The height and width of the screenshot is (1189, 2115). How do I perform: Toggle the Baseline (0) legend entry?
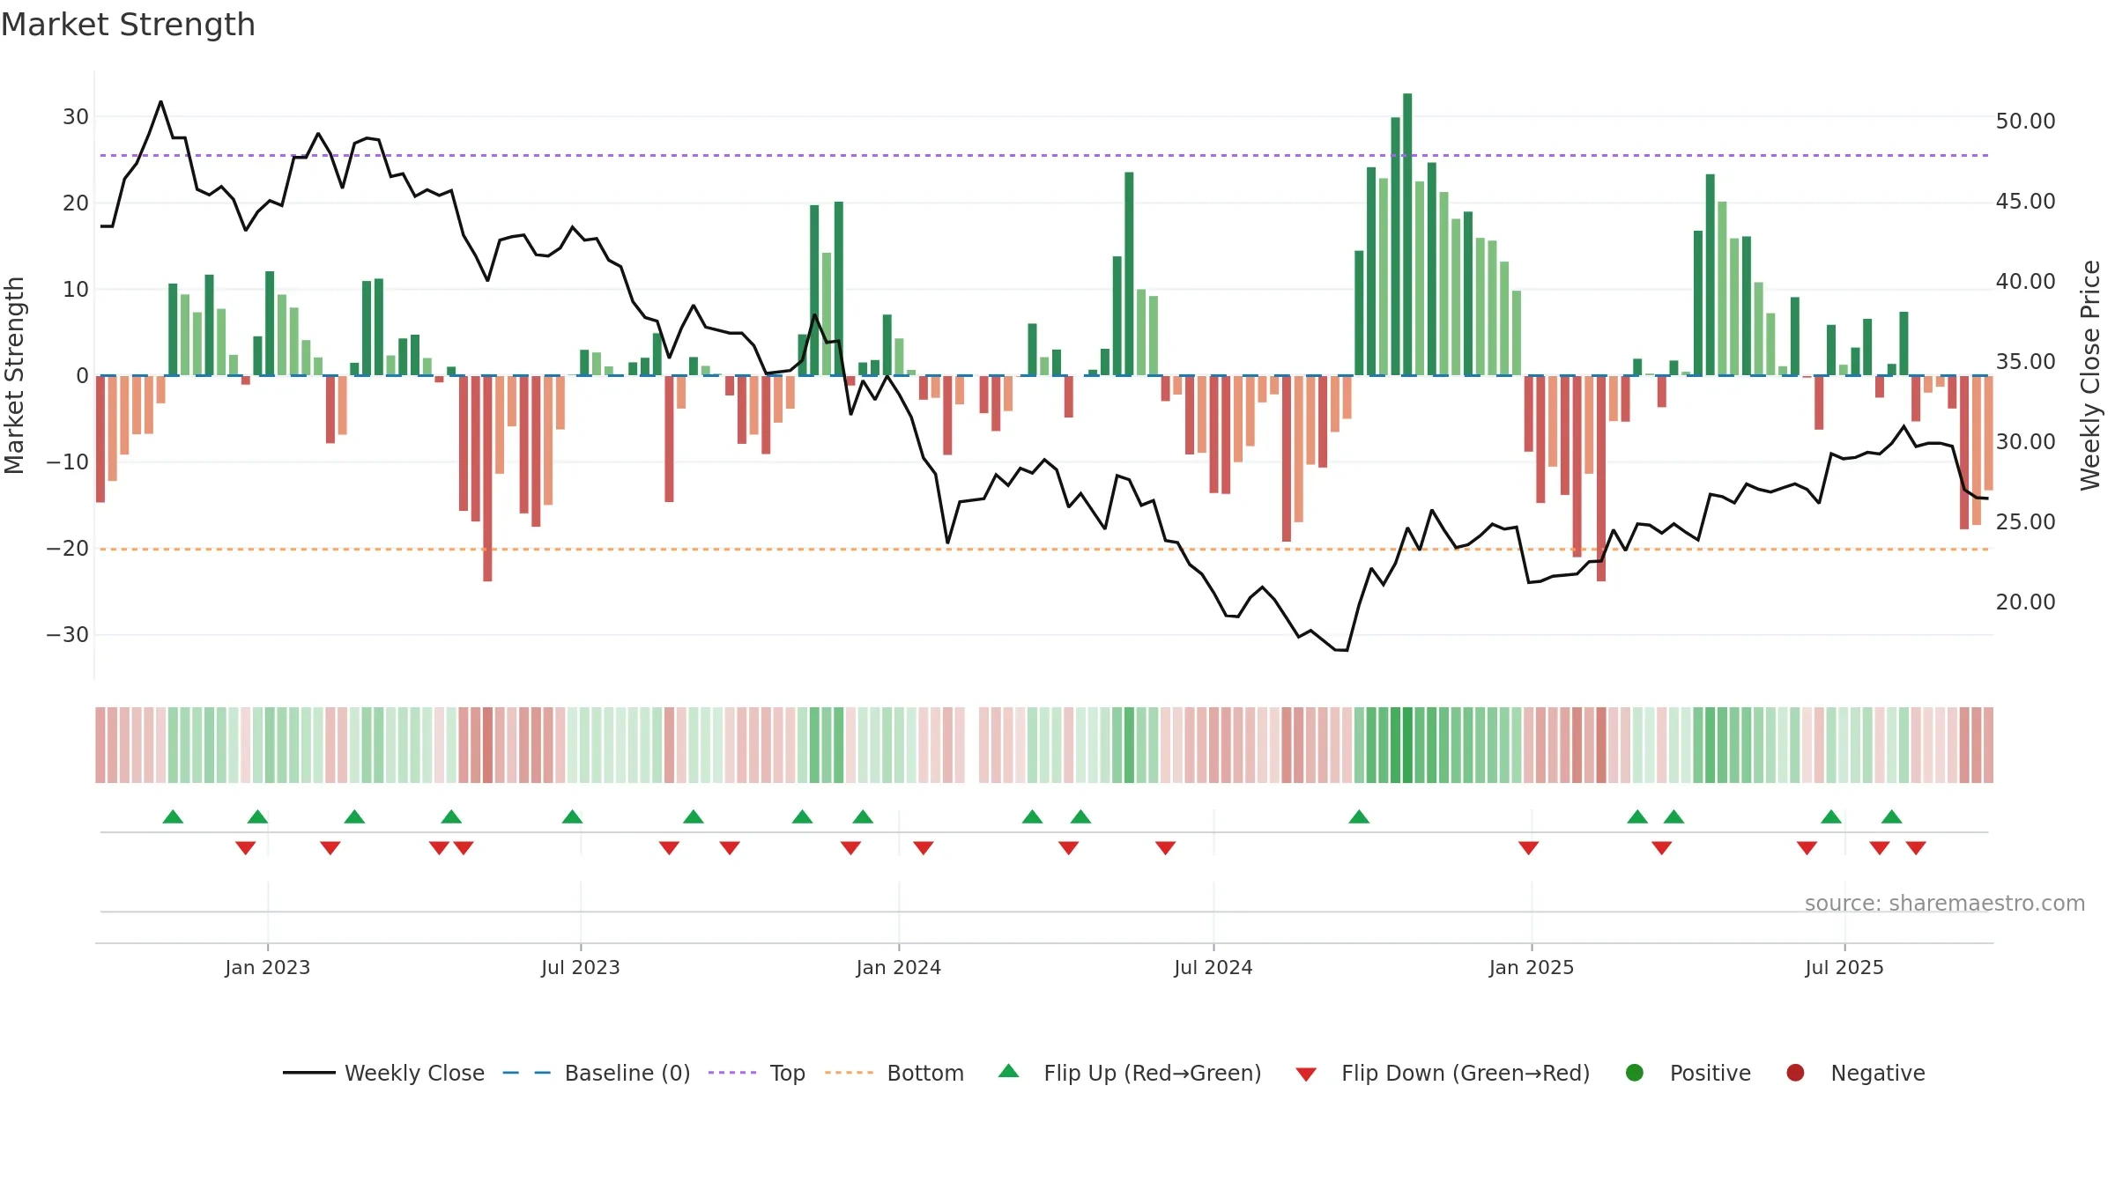coord(597,1073)
